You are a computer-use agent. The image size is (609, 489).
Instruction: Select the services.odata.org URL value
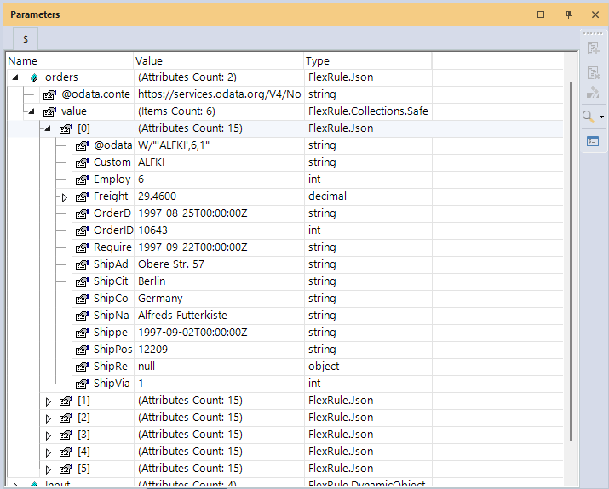[219, 94]
